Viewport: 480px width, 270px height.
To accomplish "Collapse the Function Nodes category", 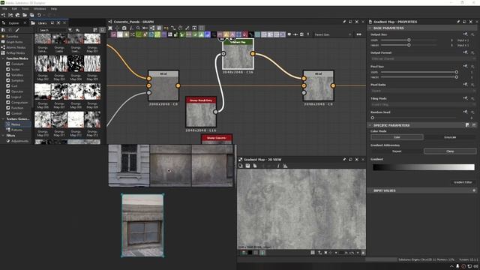I will pyautogui.click(x=3, y=58).
